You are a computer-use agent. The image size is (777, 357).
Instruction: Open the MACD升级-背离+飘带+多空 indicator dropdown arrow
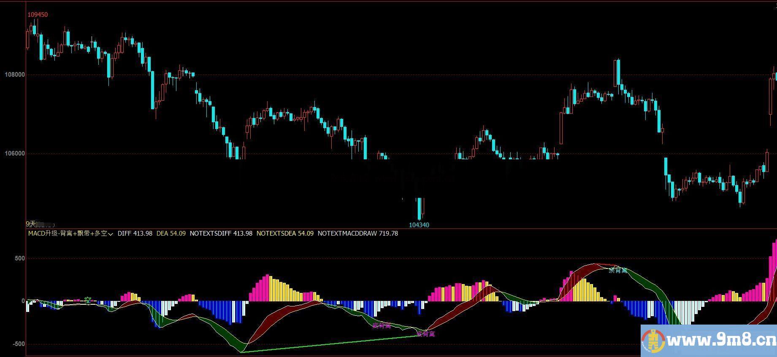(x=111, y=234)
